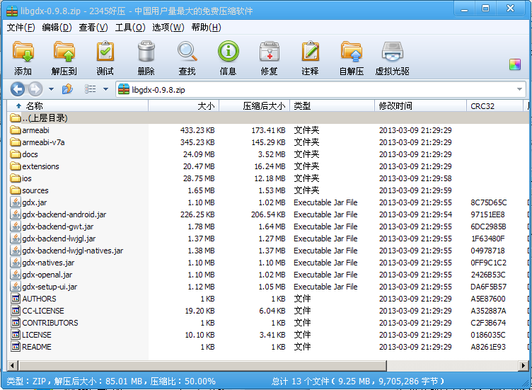Select gdx-backend-gwt.jar file
This screenshot has width=532, height=390.
pyautogui.click(x=58, y=226)
